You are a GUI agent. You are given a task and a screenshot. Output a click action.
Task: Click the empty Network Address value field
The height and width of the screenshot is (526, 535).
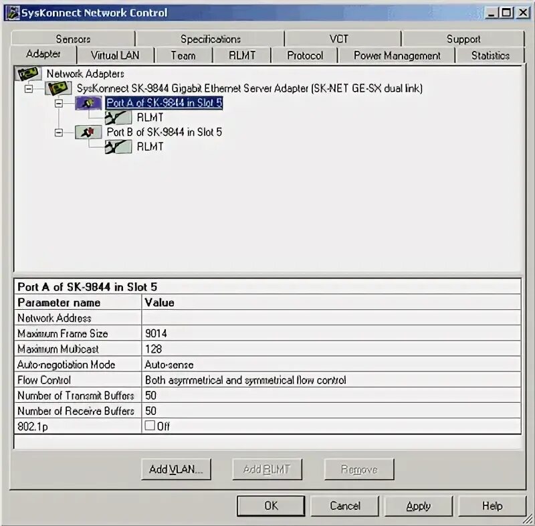click(331, 318)
